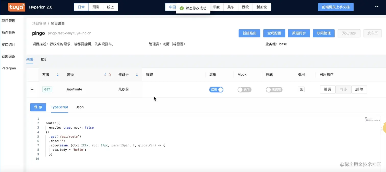Sort by 方法 column arrows
The height and width of the screenshot is (172, 386).
tap(58, 75)
